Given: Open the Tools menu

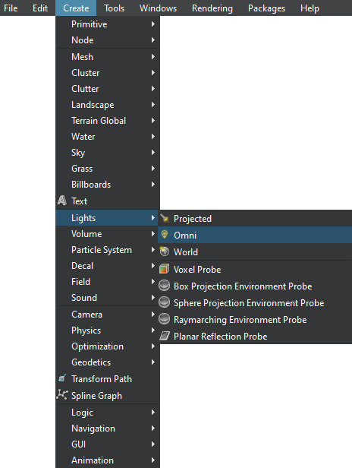Looking at the screenshot, I should (114, 8).
